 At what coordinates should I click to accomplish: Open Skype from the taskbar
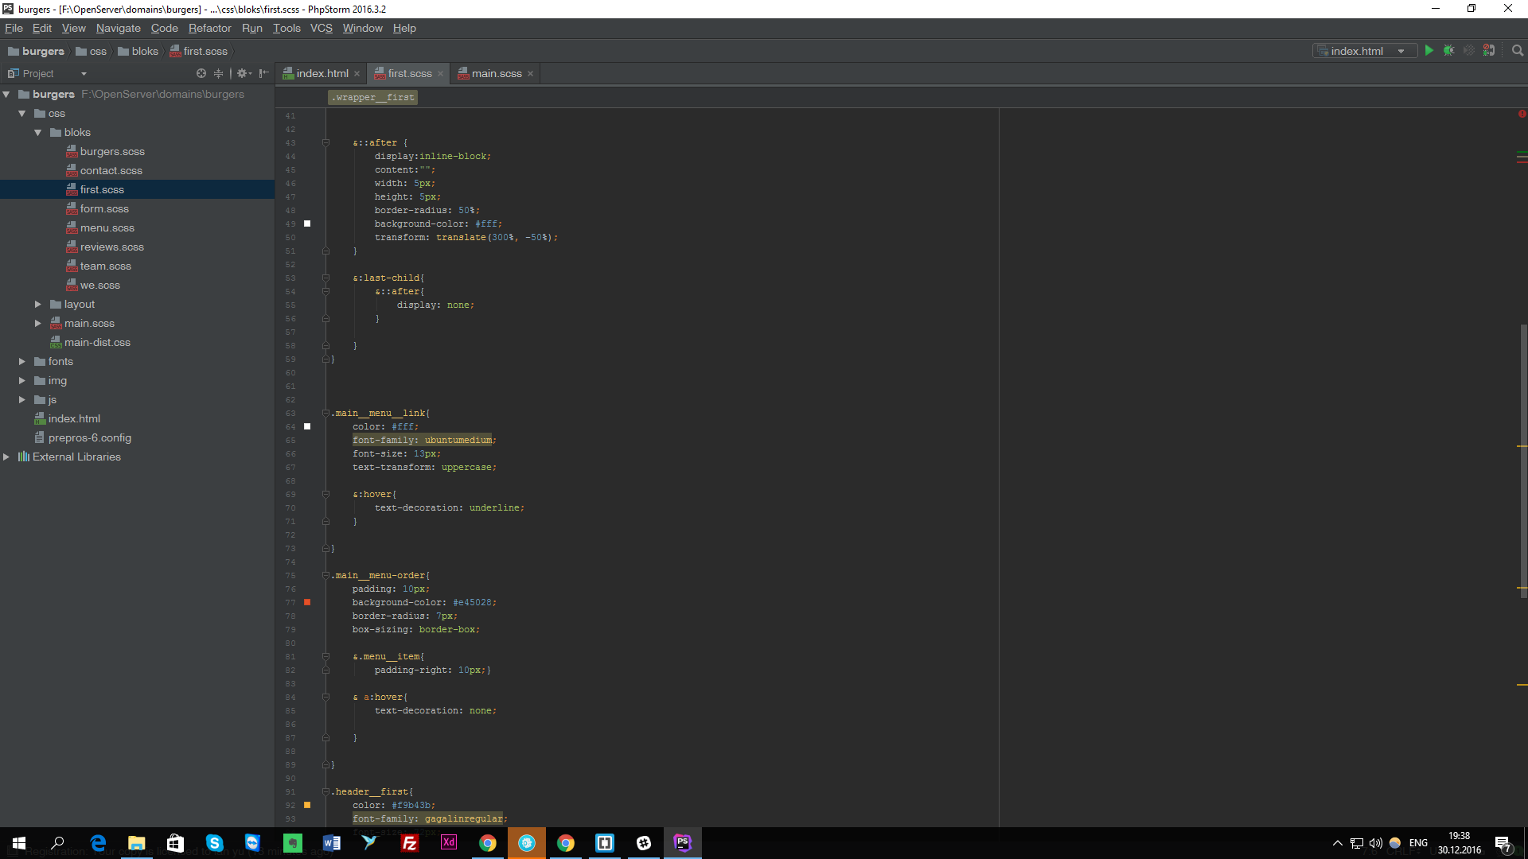coord(214,842)
